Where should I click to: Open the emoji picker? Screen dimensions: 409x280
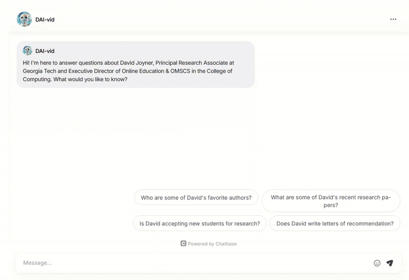pyautogui.click(x=377, y=263)
